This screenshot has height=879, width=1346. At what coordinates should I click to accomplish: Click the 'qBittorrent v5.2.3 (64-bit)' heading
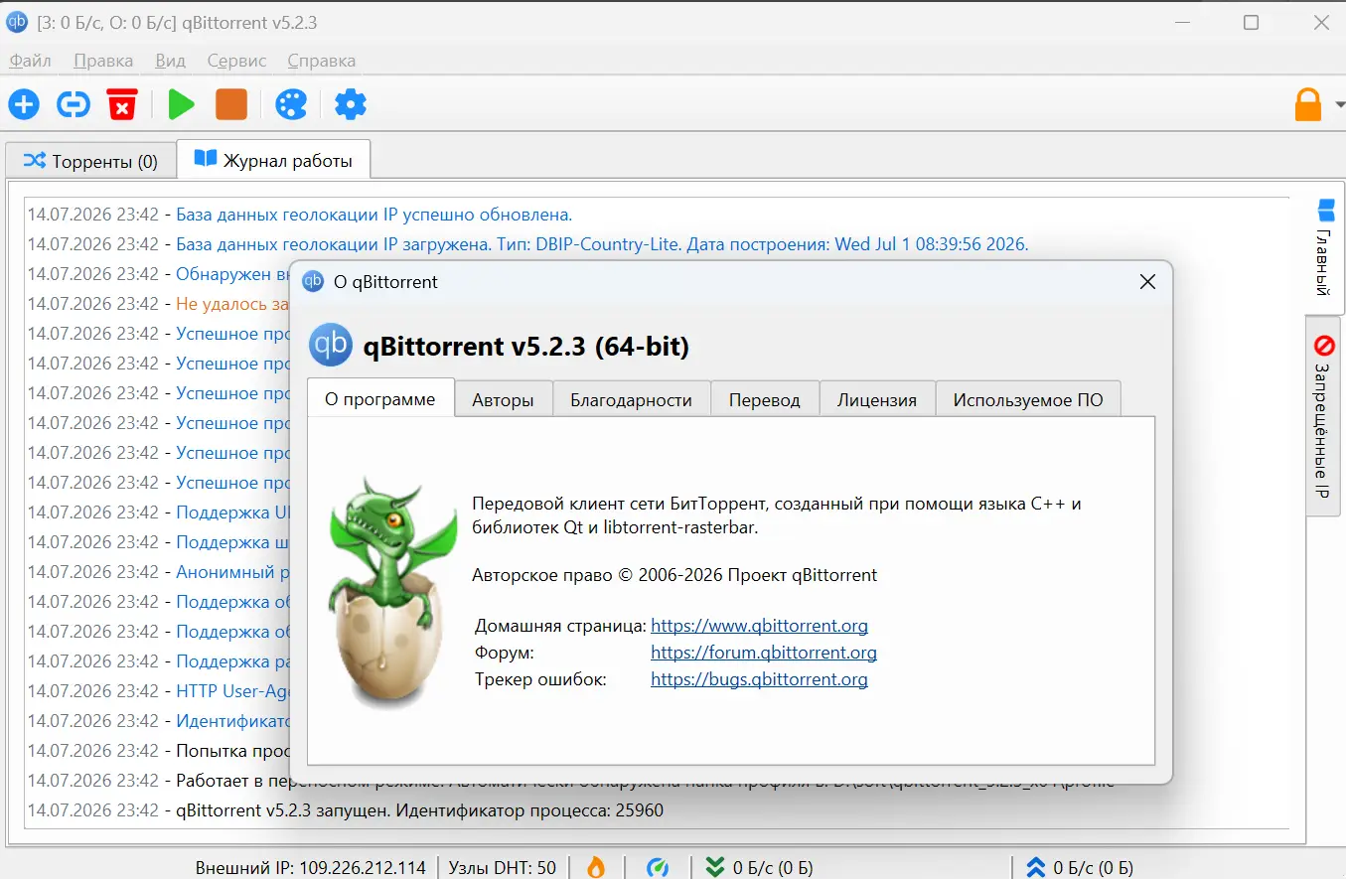pyautogui.click(x=526, y=346)
